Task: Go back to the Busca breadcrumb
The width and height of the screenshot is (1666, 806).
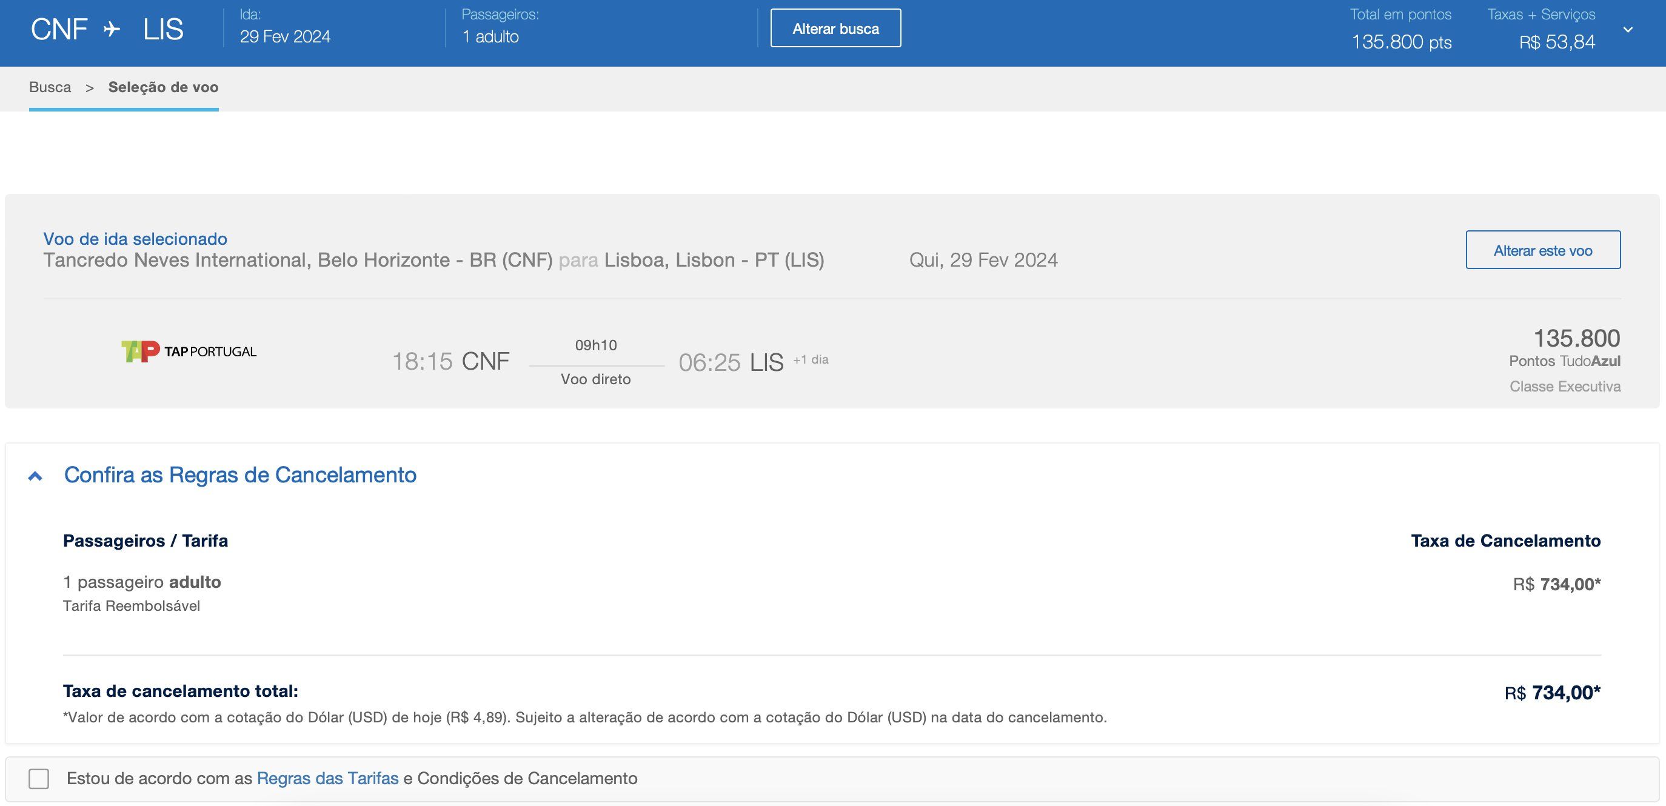Action: (x=50, y=87)
